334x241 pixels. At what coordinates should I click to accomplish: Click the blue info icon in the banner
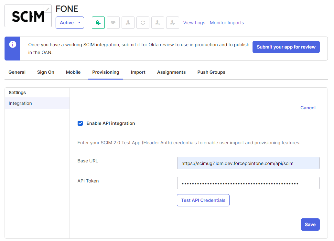(x=13, y=44)
